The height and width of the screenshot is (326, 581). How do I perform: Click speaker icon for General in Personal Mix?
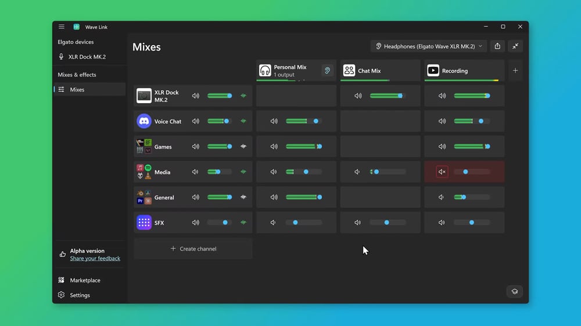click(274, 197)
